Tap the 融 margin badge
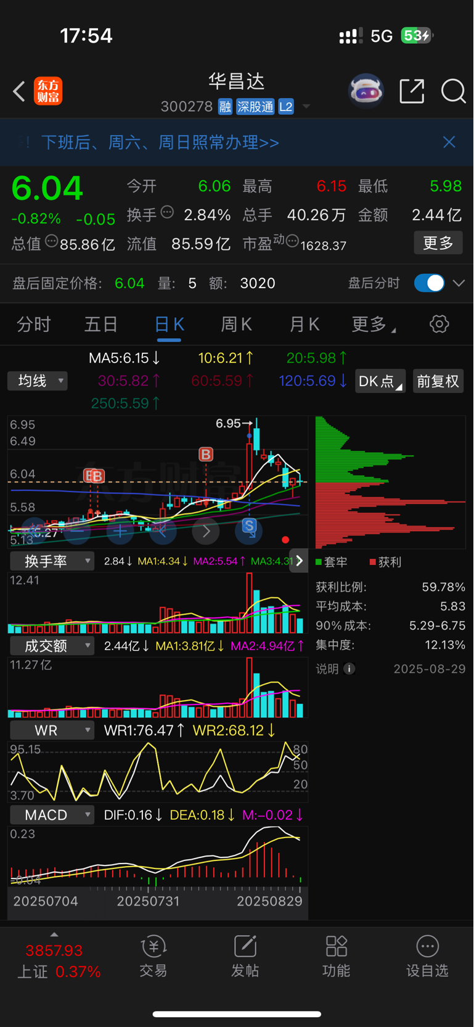474x1027 pixels. [225, 107]
